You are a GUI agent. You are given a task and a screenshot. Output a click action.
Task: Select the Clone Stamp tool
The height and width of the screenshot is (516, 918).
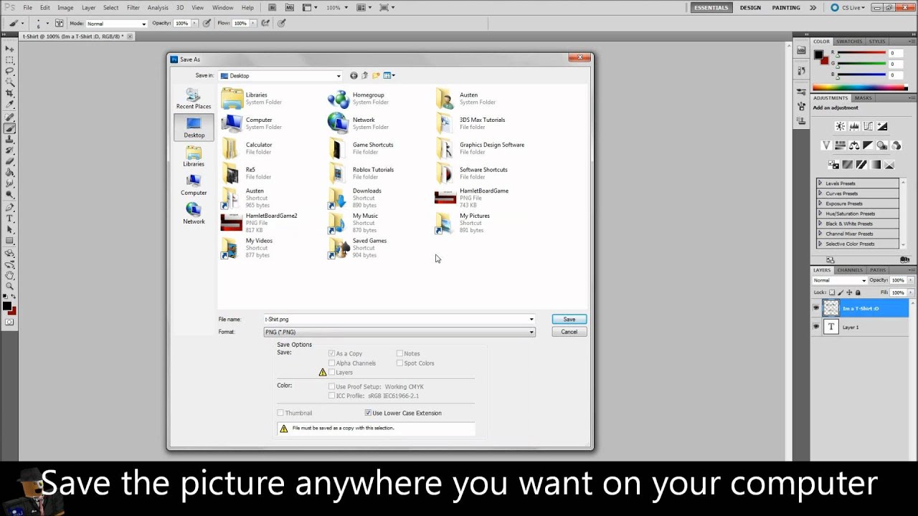(10, 140)
